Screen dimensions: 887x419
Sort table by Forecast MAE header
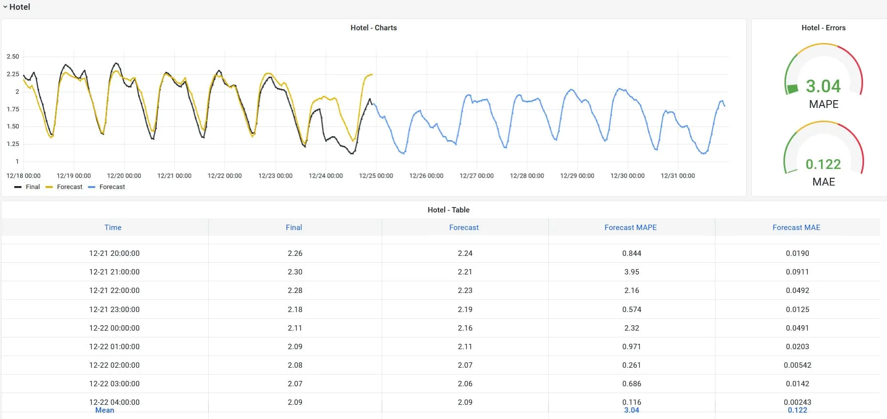click(x=796, y=228)
